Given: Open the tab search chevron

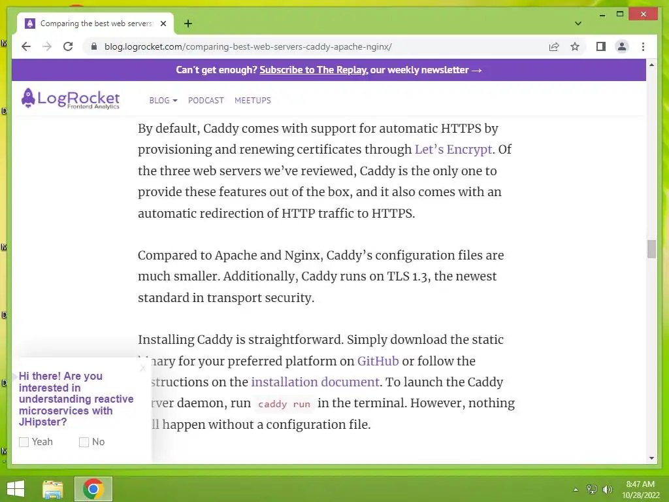Looking at the screenshot, I should [578, 24].
